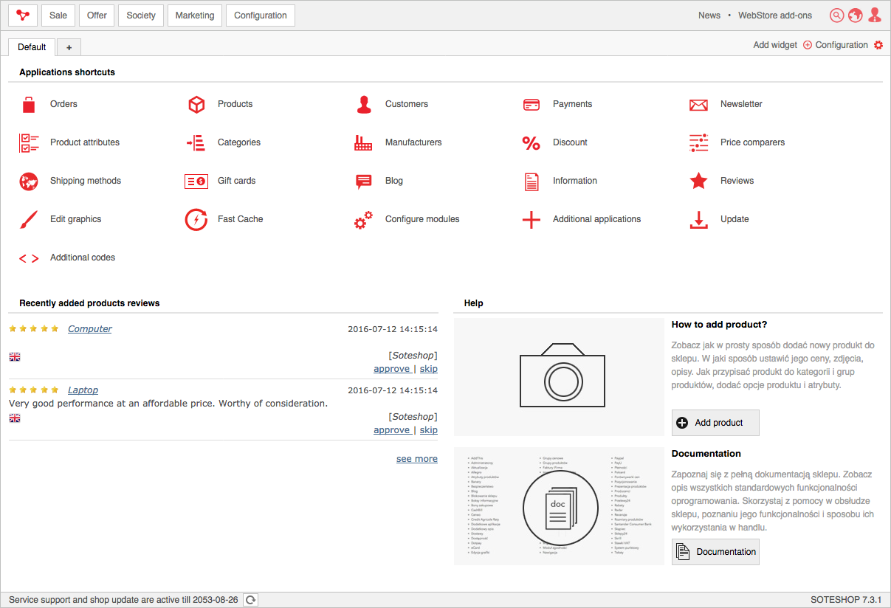Viewport: 891px width, 608px height.
Task: Click the Configure modules gears icon
Action: [363, 220]
